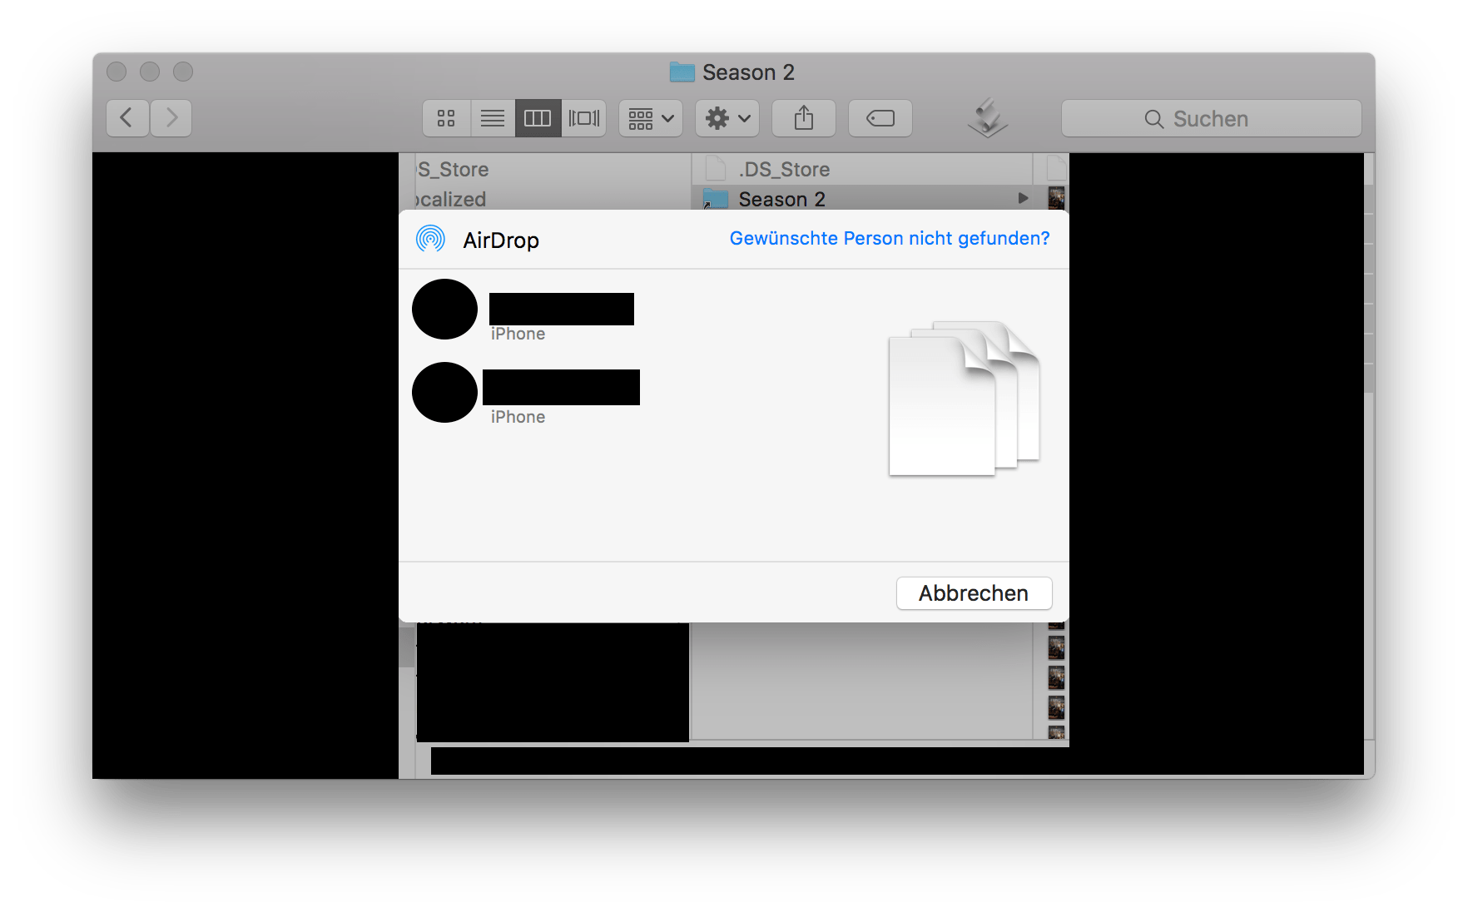Switch Finder to Cover Flow view
The image size is (1468, 912).
(x=584, y=118)
